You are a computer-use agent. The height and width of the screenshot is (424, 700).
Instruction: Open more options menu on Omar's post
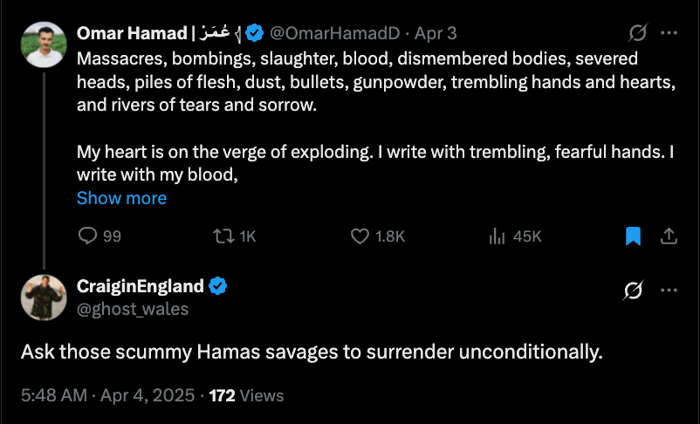tap(669, 34)
